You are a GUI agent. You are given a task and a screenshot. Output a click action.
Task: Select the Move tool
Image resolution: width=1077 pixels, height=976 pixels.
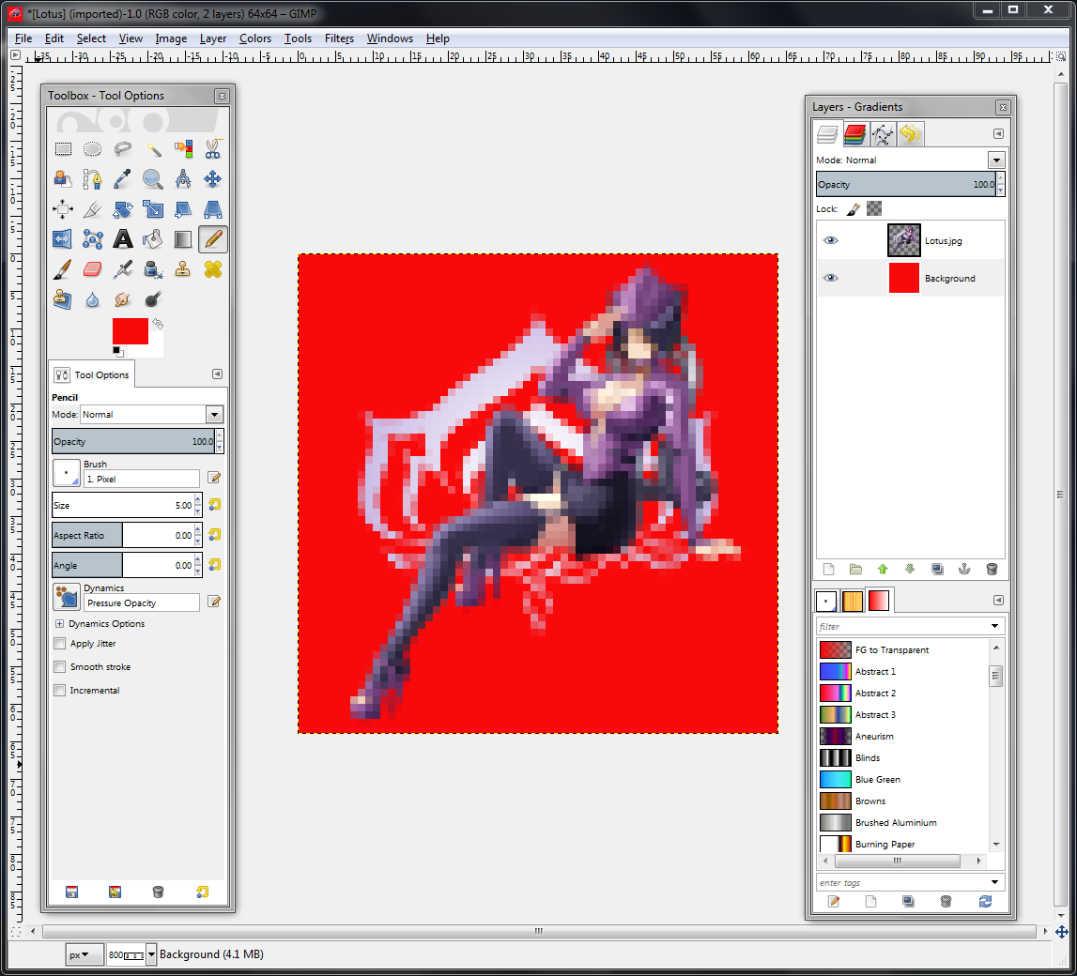(213, 178)
